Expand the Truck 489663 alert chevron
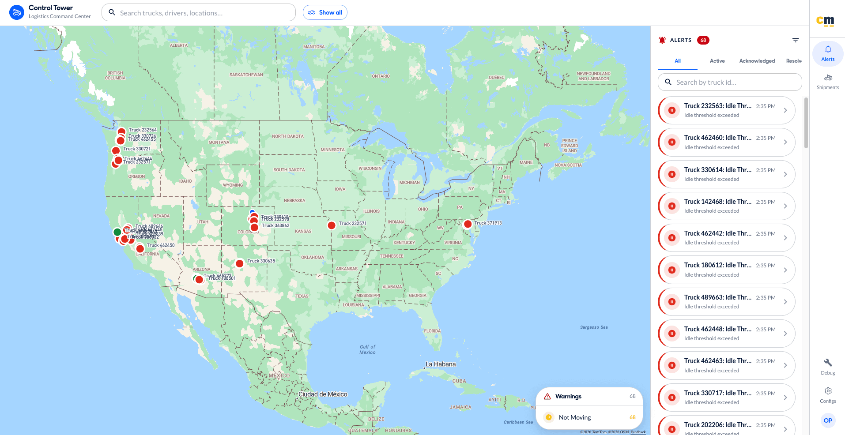 click(785, 302)
